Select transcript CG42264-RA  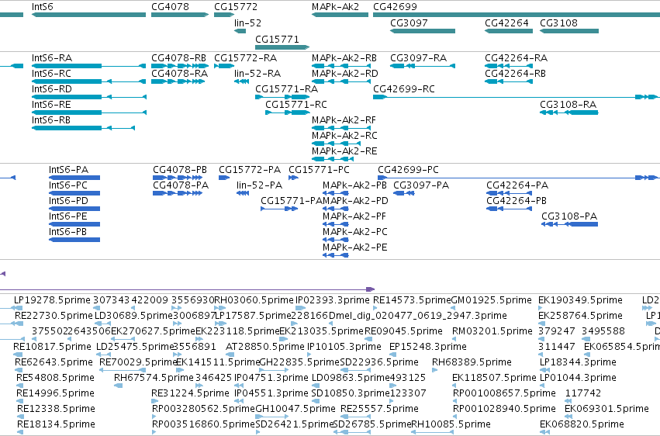[509, 66]
